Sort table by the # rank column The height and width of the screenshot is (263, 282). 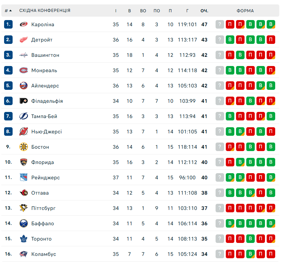[x=8, y=11]
